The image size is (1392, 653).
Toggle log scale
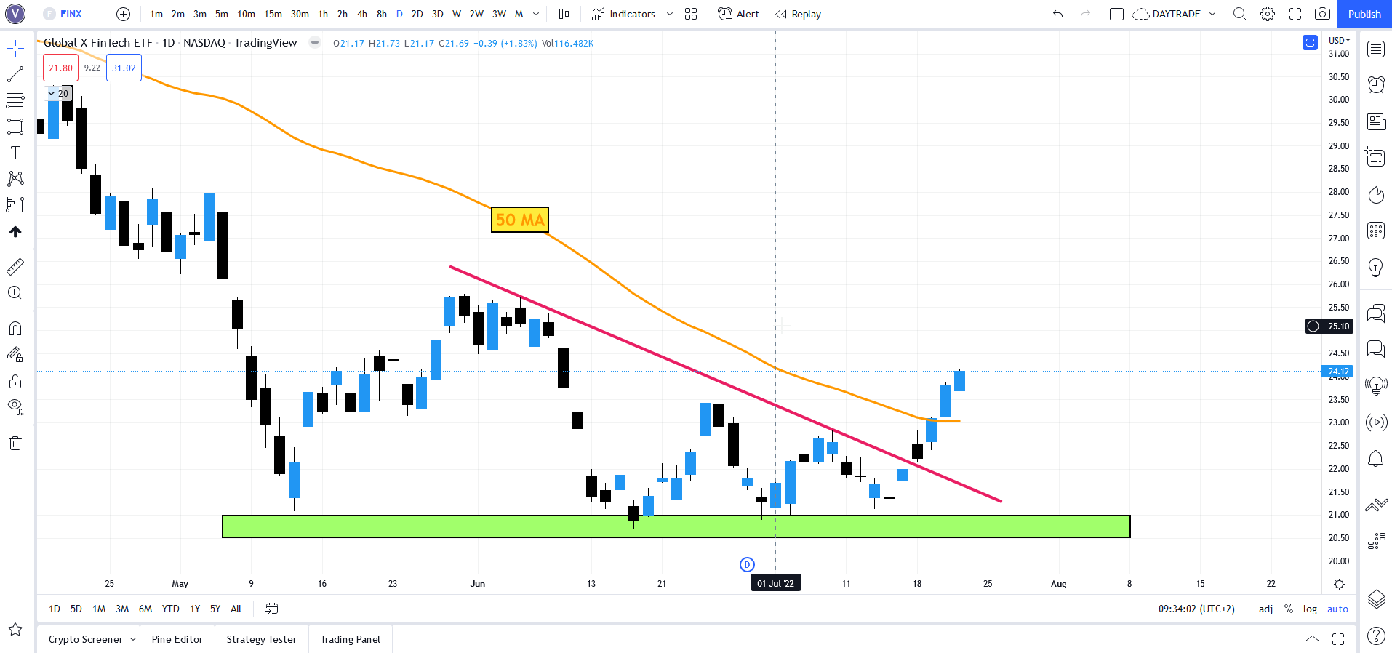[1310, 609]
